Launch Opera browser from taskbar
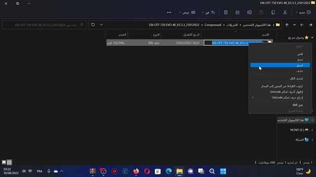 [x=147, y=171]
